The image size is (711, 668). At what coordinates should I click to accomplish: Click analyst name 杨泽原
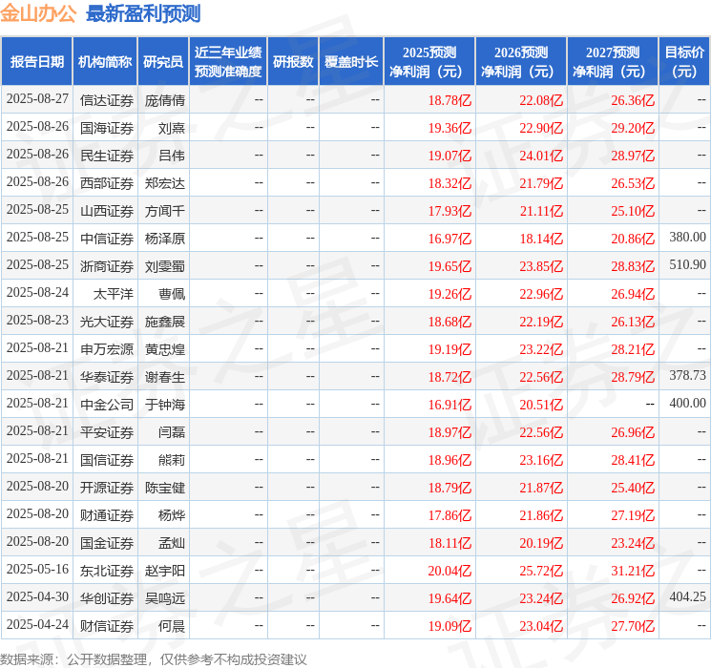[x=165, y=239]
